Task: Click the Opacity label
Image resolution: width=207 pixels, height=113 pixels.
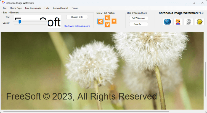Action: [x=6, y=23]
